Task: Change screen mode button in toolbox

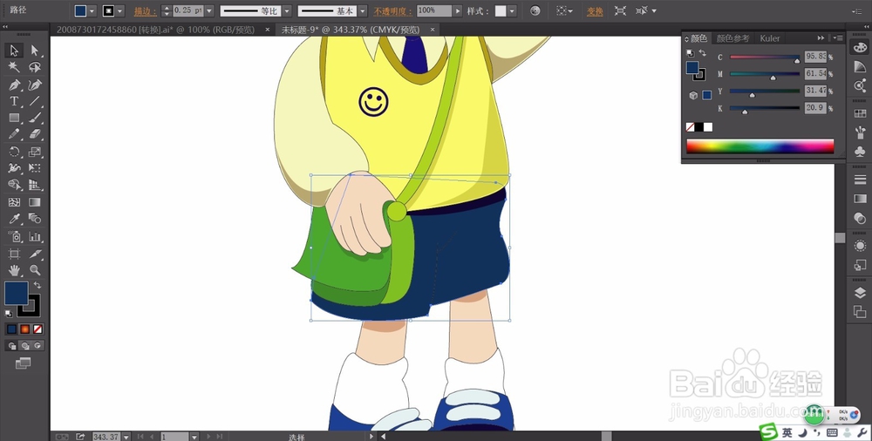Action: [24, 363]
